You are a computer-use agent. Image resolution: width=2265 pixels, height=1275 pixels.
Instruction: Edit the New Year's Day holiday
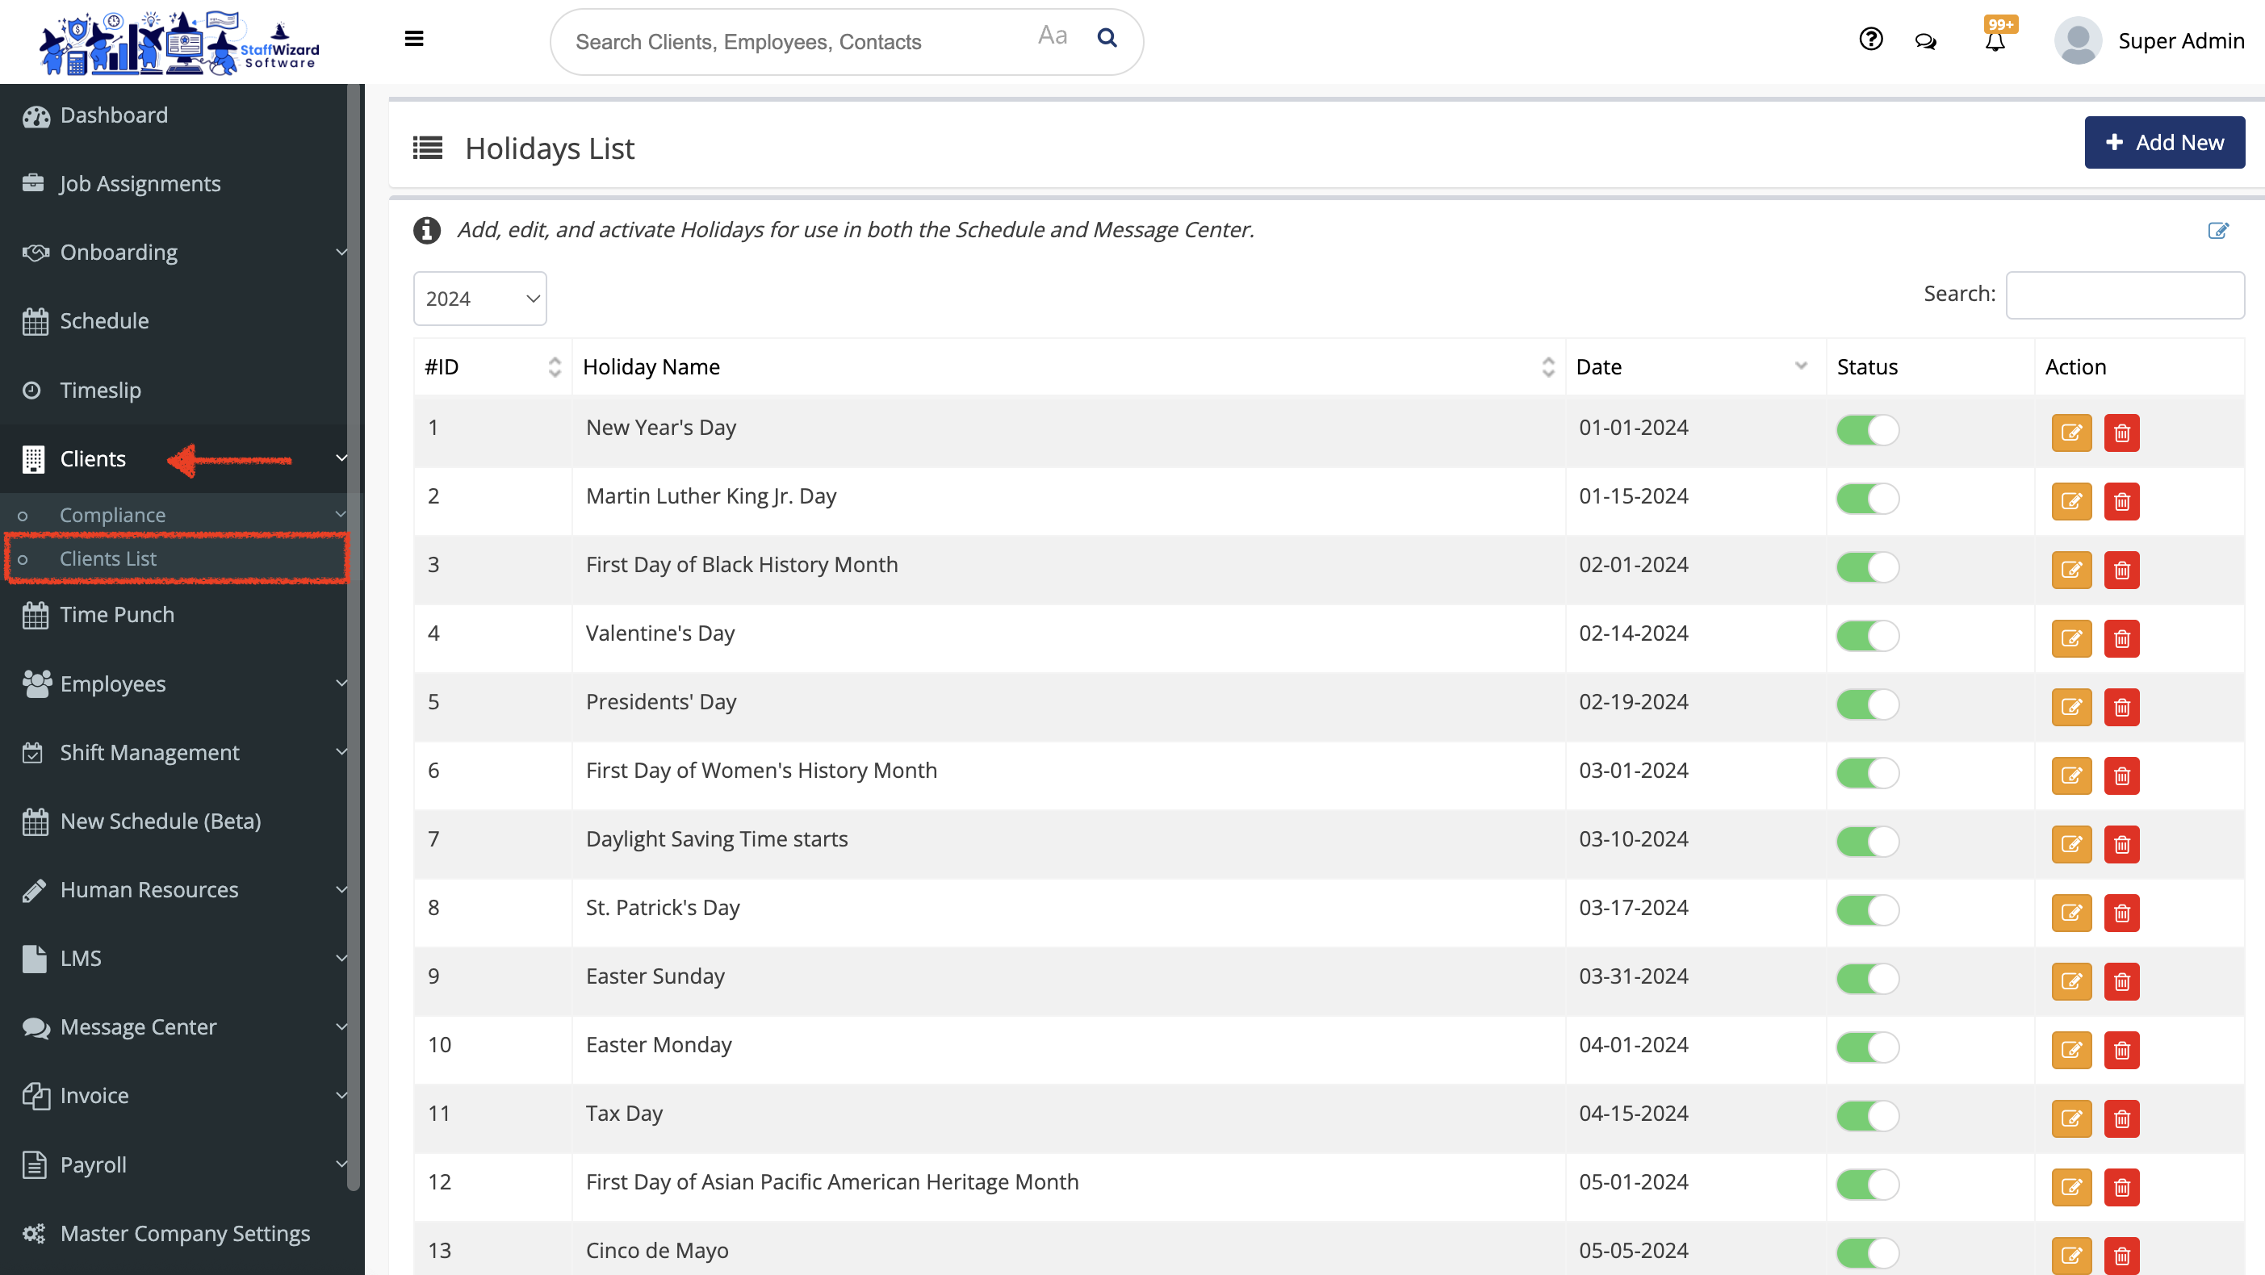(2070, 433)
